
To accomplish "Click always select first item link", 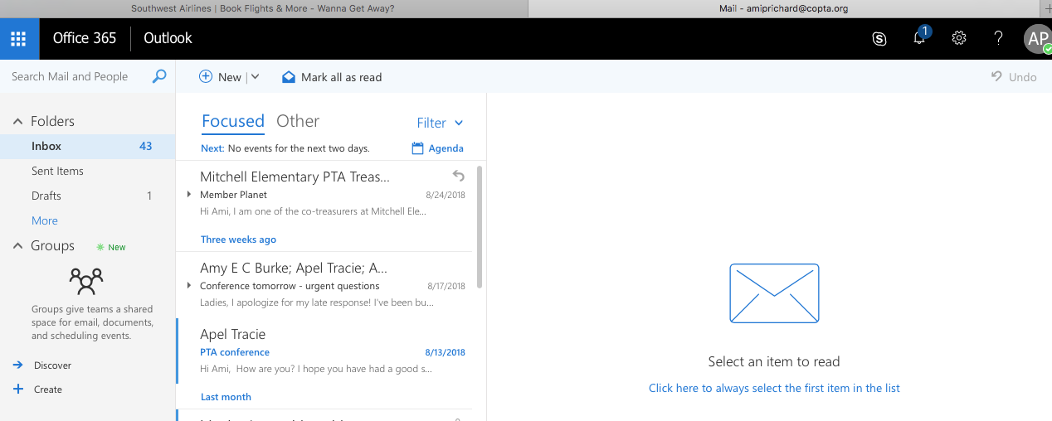I will [774, 388].
